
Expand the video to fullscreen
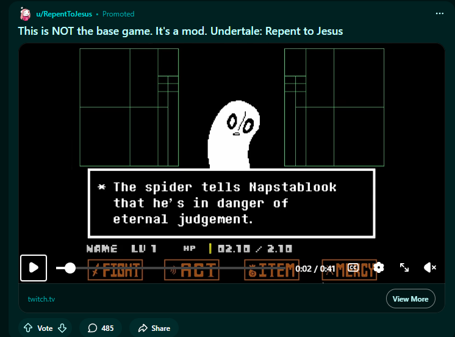404,267
